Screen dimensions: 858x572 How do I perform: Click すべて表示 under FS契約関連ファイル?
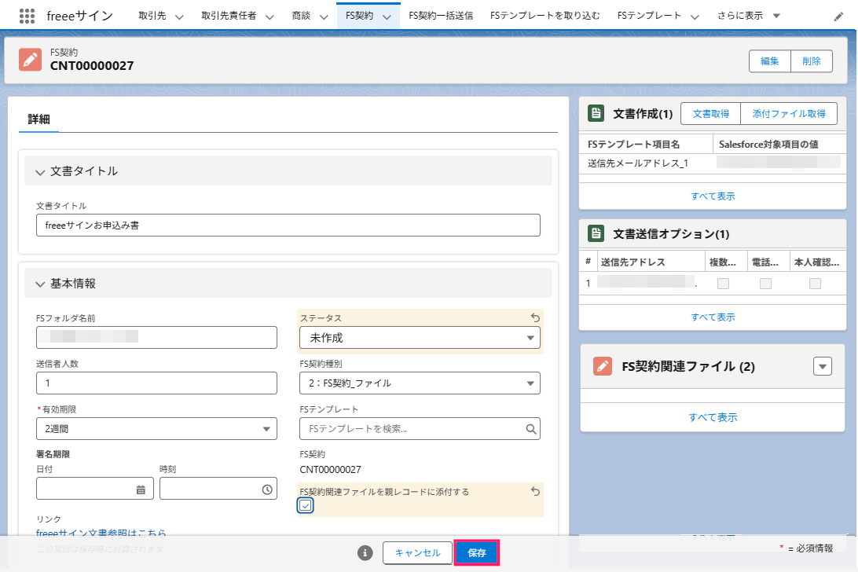coord(713,417)
